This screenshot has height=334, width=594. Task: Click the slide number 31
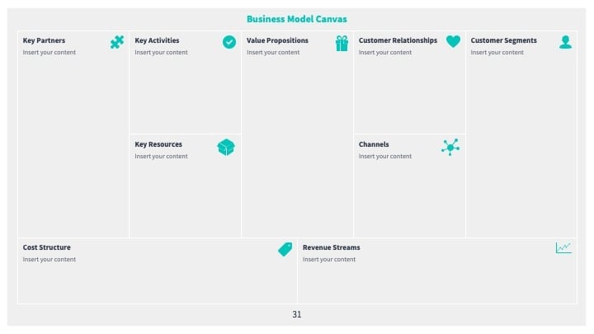297,314
